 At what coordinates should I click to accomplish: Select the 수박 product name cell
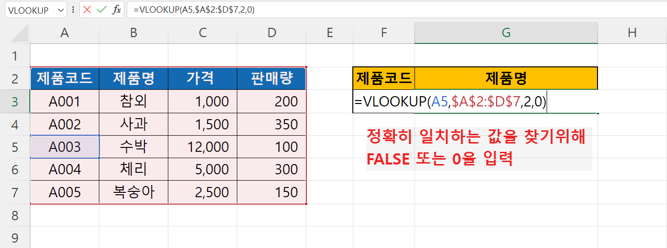point(134,147)
